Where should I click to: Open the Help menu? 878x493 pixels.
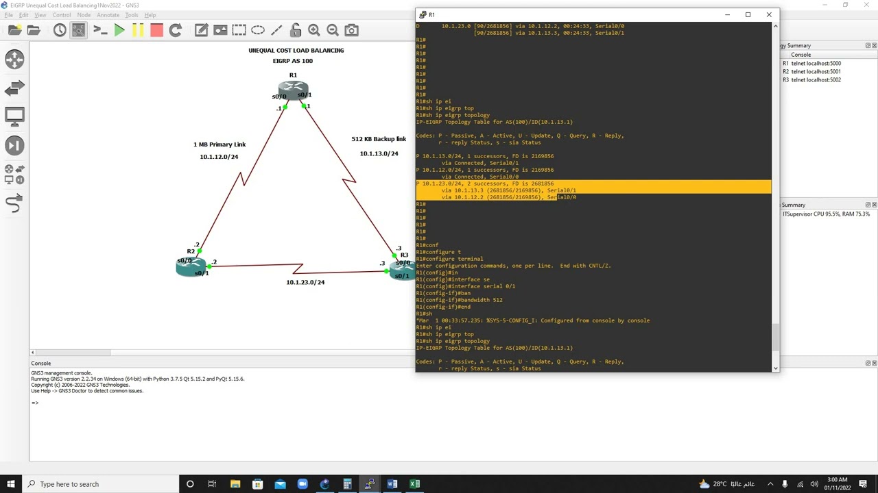(x=150, y=15)
